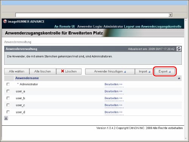Click the Anwenderverwaltung breadcrumb text
The width and height of the screenshot is (189, 142).
pos(18,42)
